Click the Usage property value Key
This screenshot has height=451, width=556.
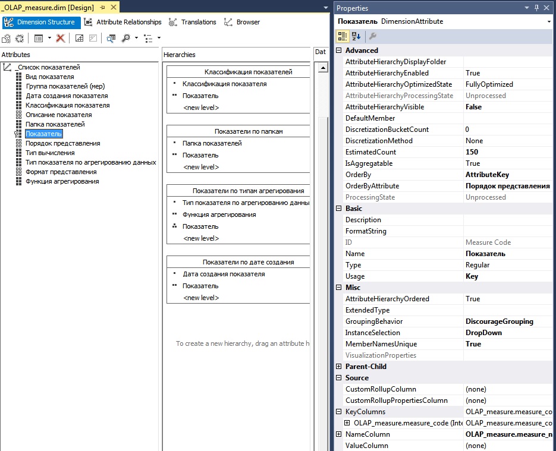(508, 276)
